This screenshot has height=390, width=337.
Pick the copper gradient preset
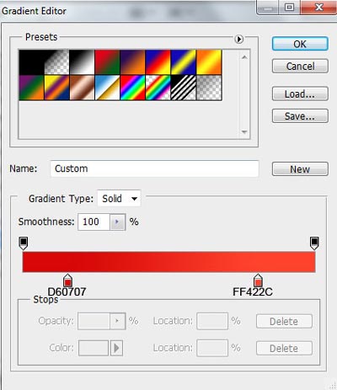pyautogui.click(x=82, y=88)
